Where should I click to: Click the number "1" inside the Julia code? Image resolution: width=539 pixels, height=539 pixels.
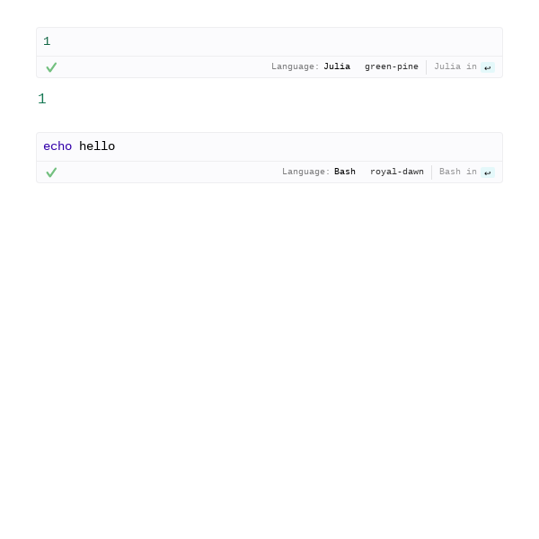tap(47, 41)
